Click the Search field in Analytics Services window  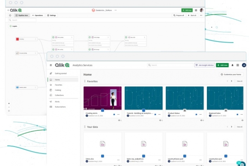click(170, 65)
